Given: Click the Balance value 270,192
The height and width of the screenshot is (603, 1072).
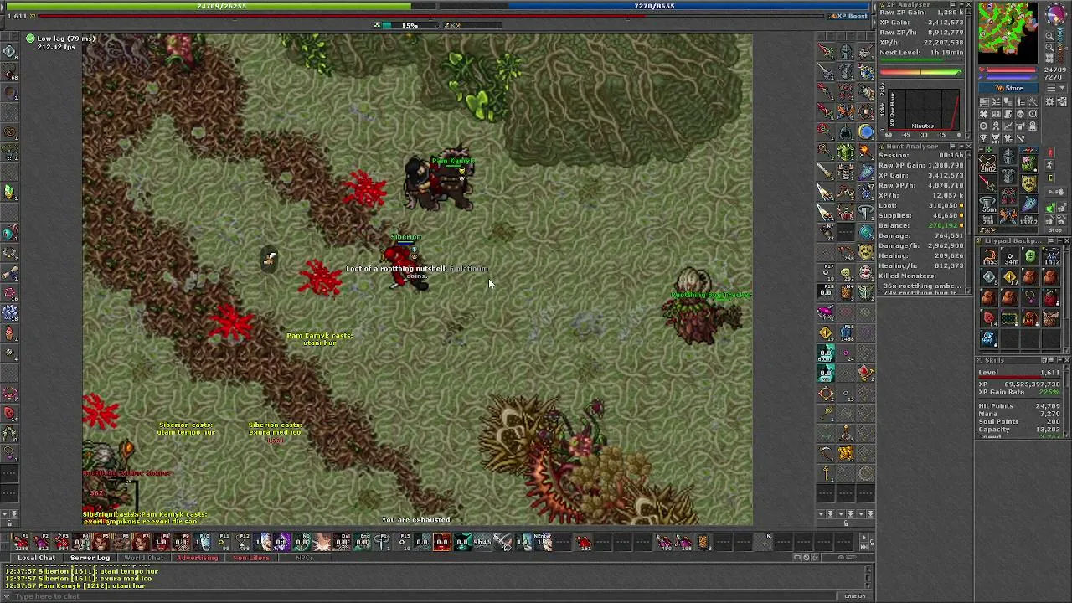Looking at the screenshot, I should (x=945, y=225).
